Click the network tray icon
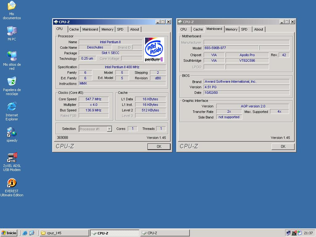Image resolution: width=316 pixels, height=237 pixels. tap(289, 233)
